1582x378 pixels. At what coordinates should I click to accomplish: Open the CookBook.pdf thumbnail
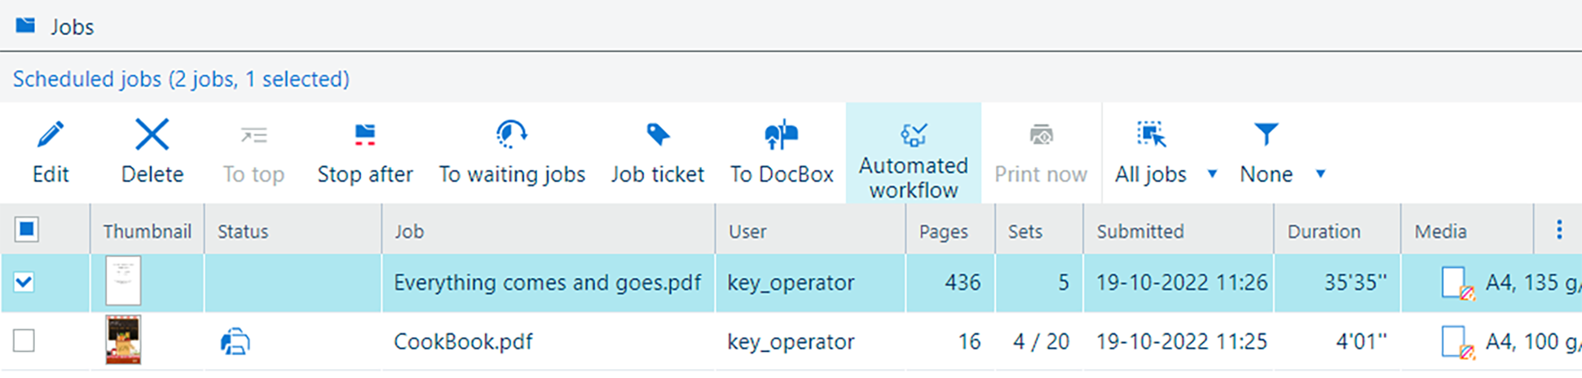pos(123,340)
